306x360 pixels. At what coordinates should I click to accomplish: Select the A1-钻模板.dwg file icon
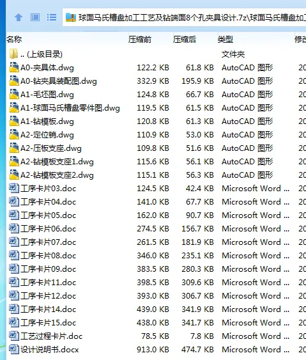click(x=14, y=121)
